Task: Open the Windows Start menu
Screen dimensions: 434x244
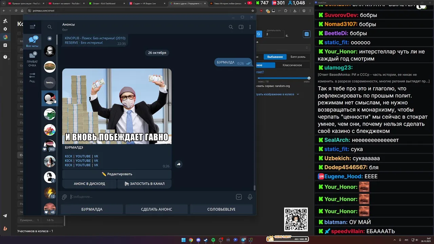Action: click(183, 240)
